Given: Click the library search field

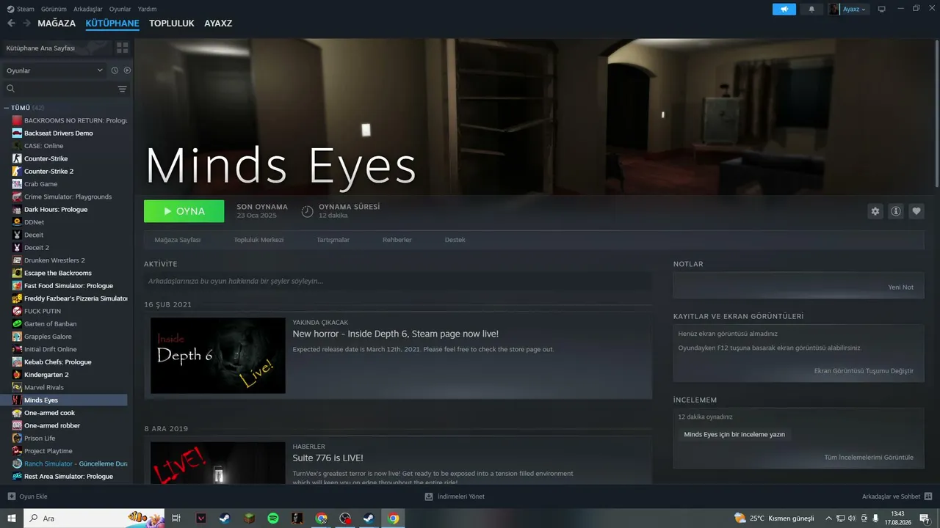Looking at the screenshot, I should click(59, 89).
